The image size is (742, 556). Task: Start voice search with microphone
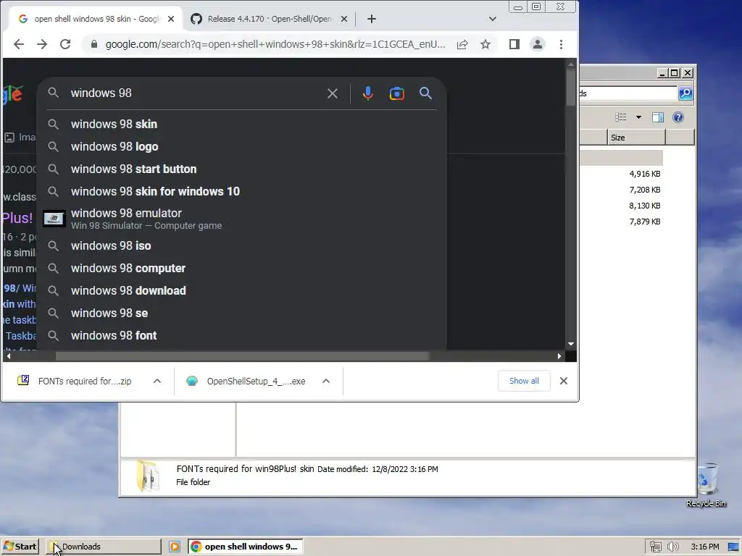[x=367, y=93]
